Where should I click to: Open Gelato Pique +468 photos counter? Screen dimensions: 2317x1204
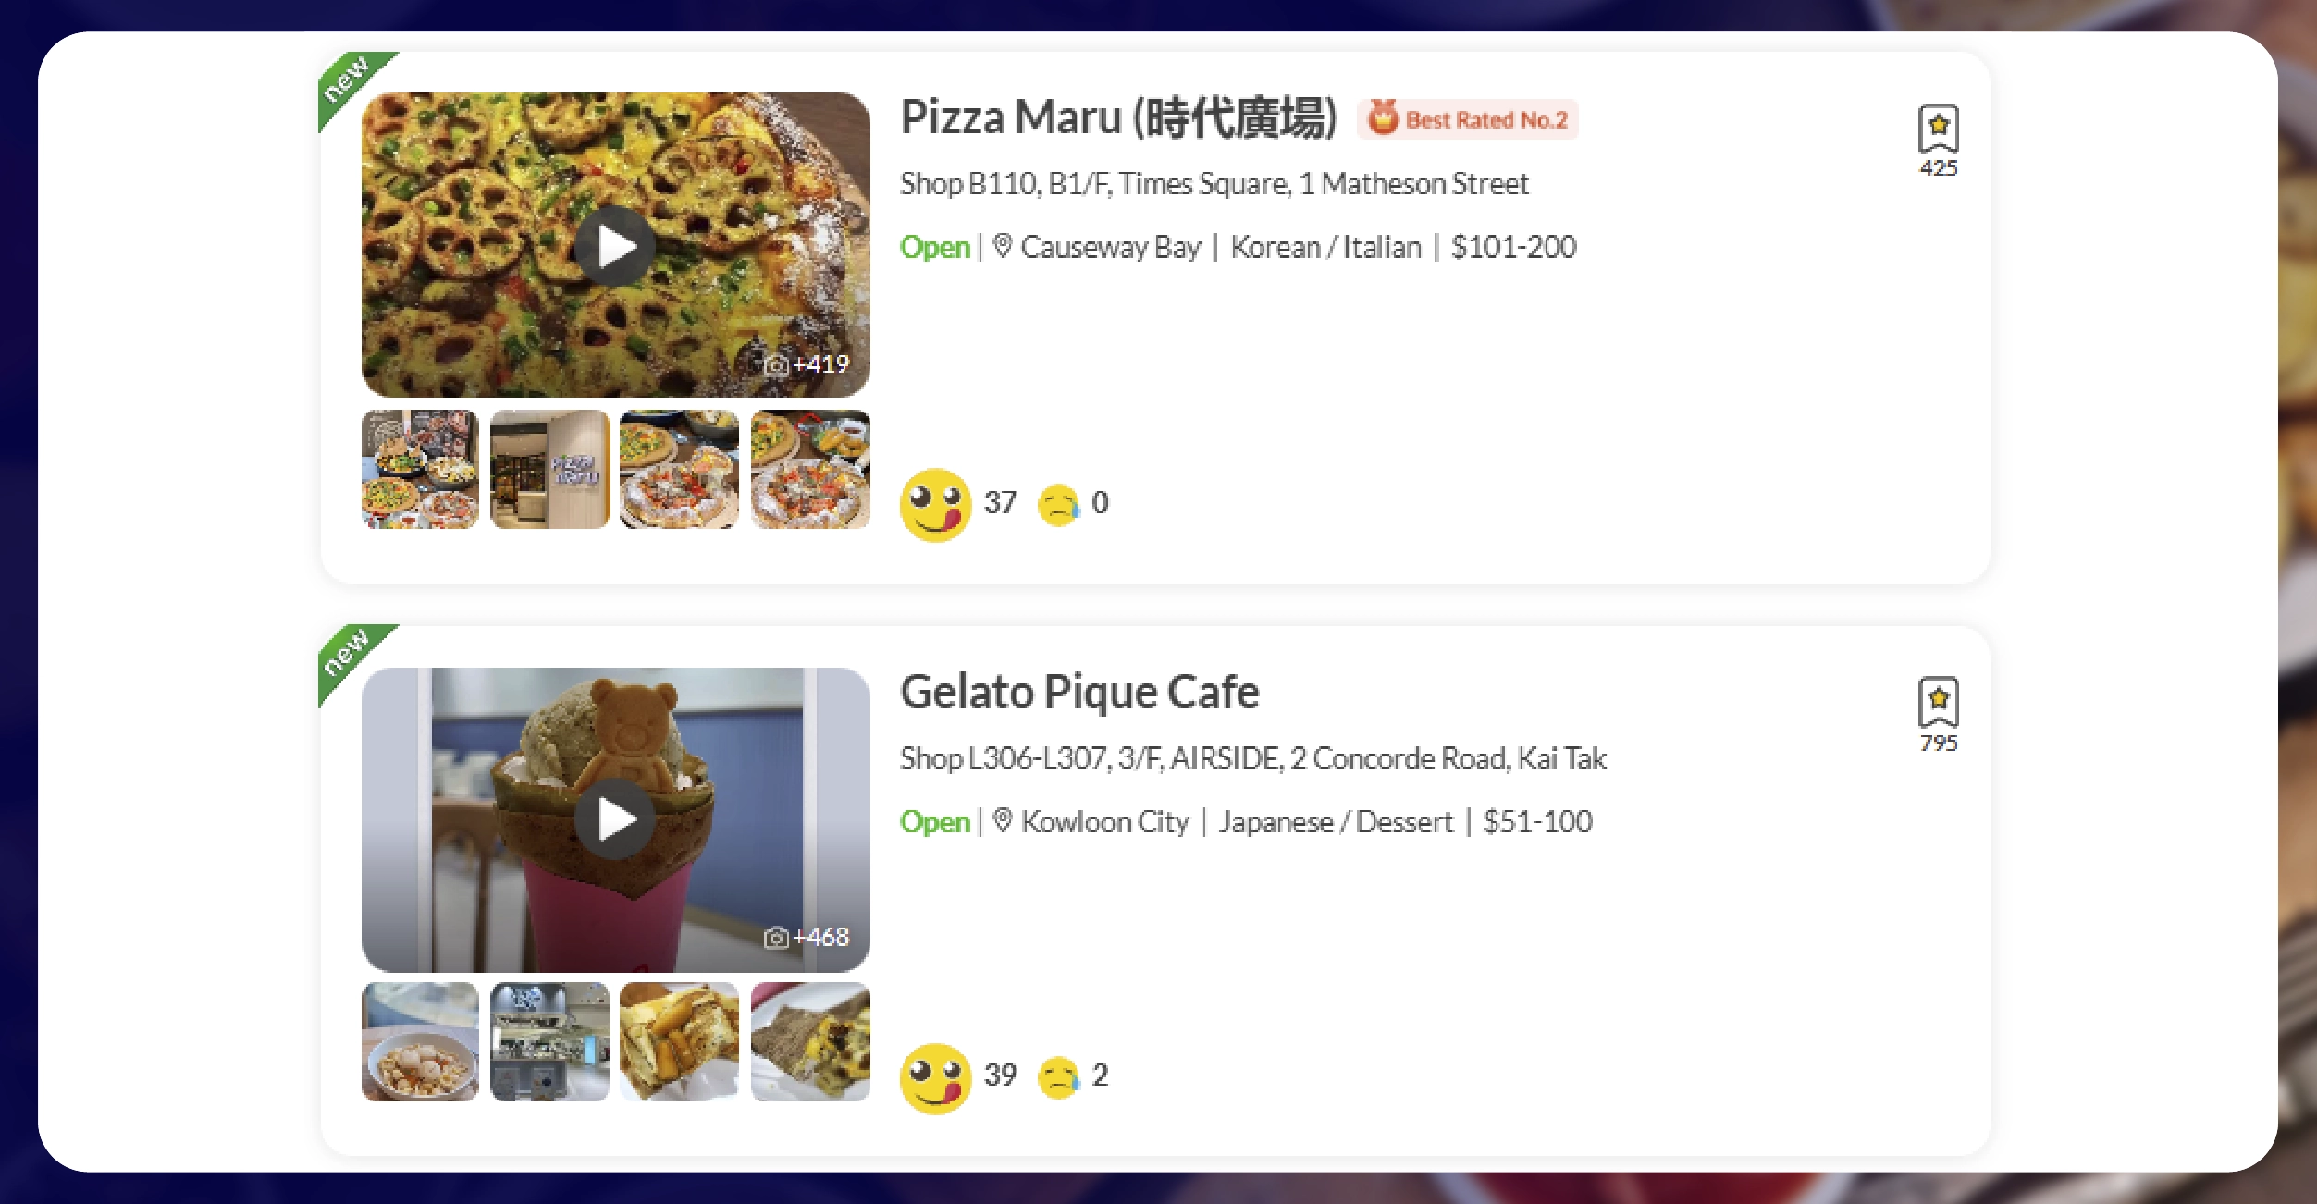tap(807, 938)
